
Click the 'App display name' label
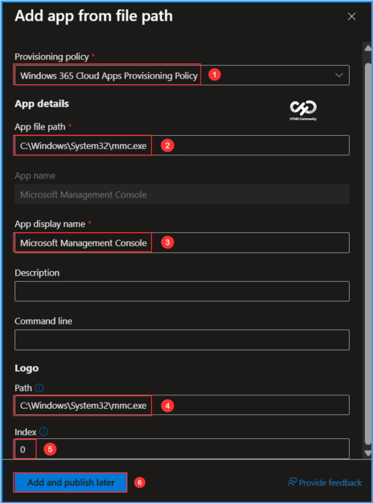click(50, 224)
